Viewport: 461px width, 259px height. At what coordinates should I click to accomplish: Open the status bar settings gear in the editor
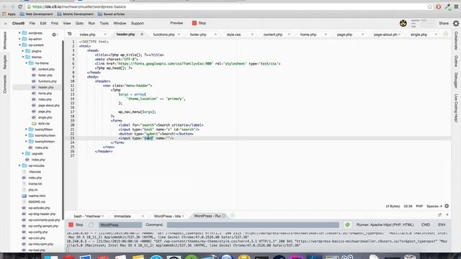(x=447, y=206)
